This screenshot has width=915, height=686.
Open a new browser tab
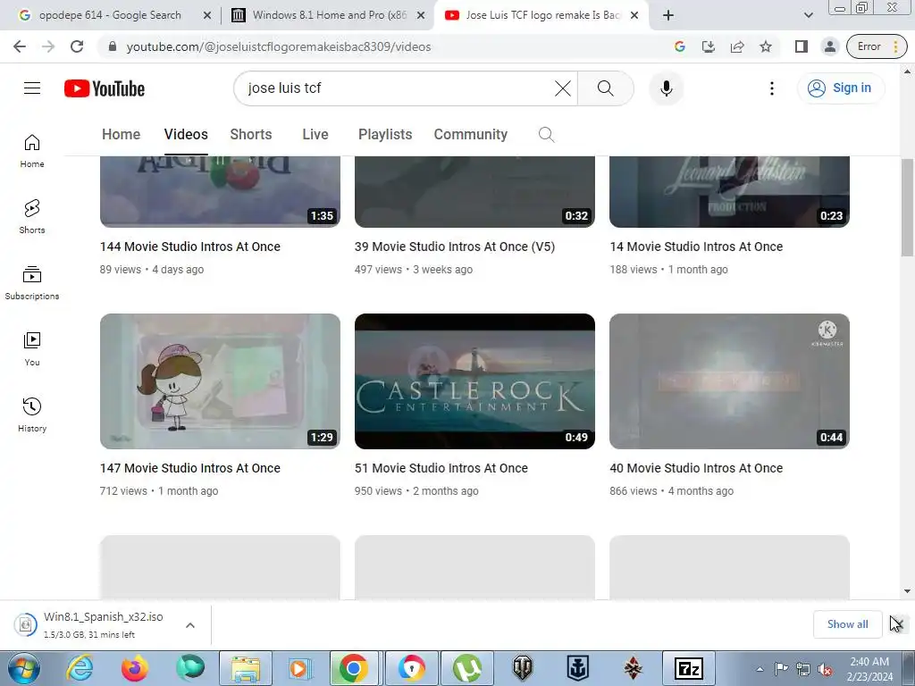668,15
